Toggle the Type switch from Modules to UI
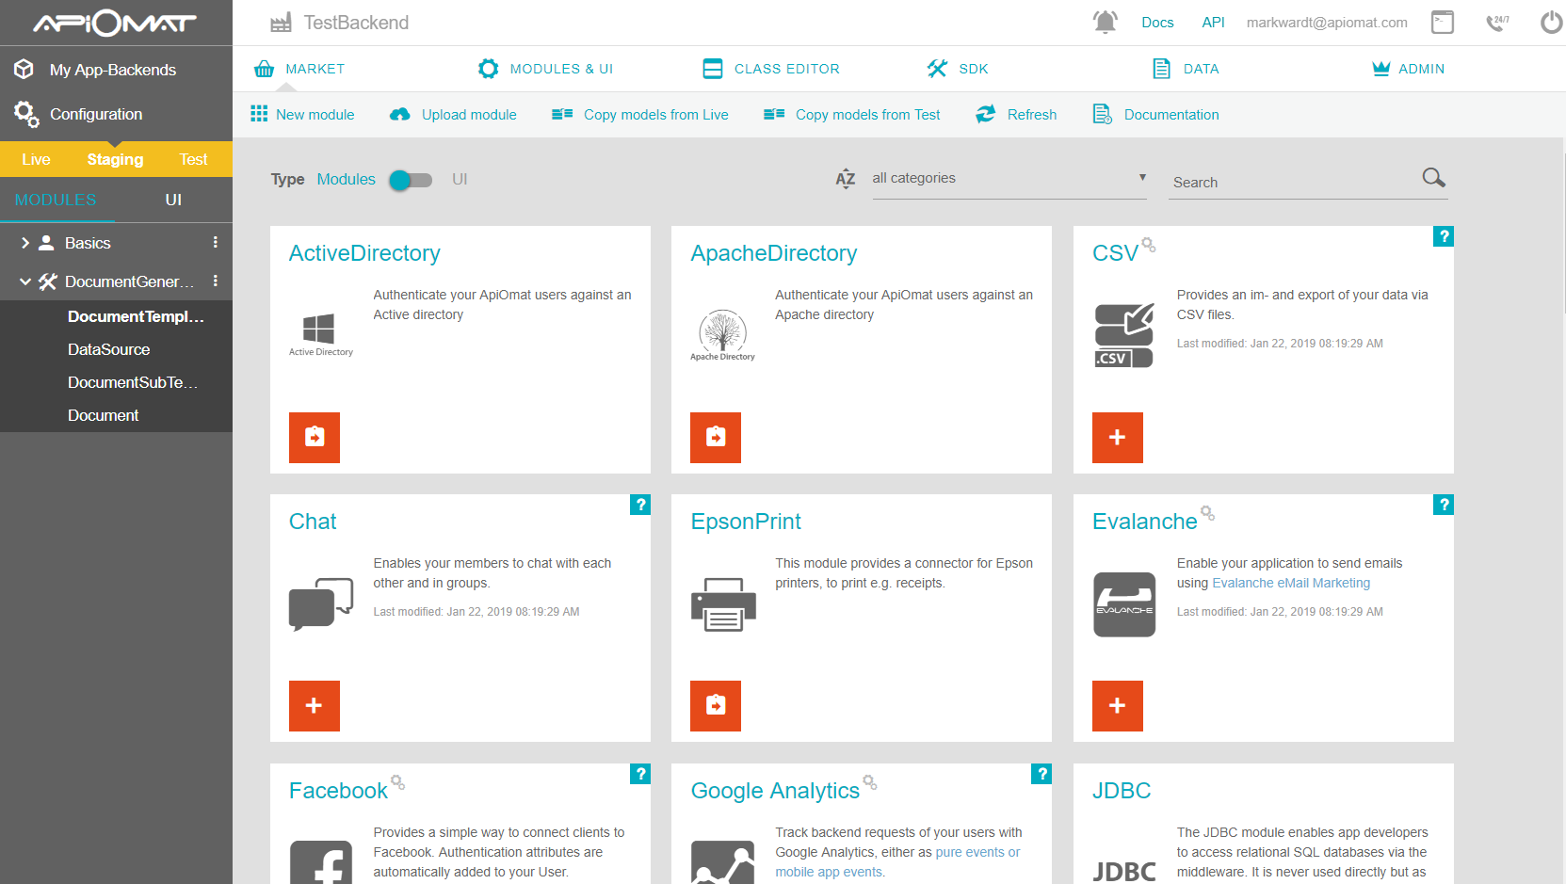Screen dimensions: 1566x884 (411, 179)
